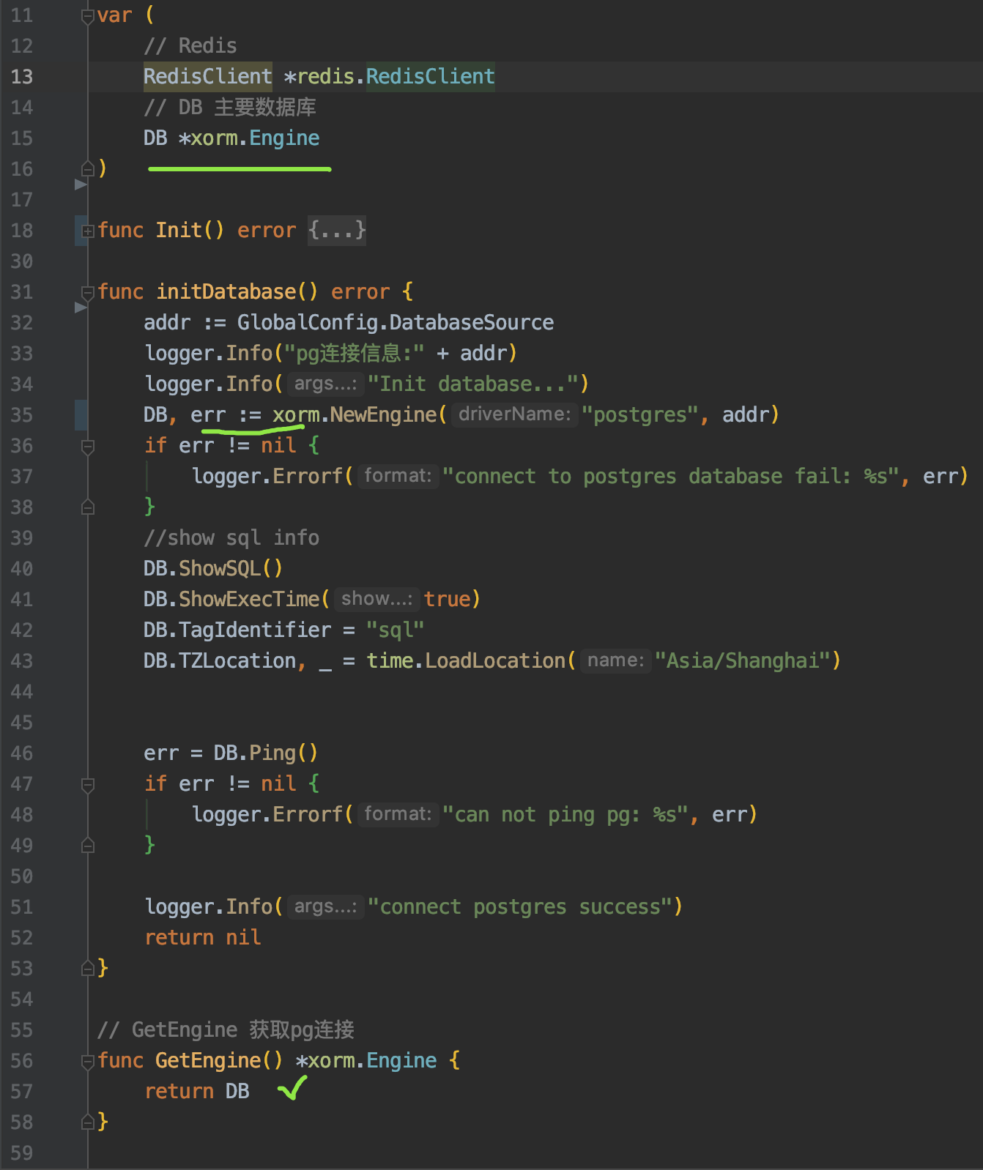Click NewEngine on line 35
Image resolution: width=983 pixels, height=1170 pixels.
(x=383, y=415)
